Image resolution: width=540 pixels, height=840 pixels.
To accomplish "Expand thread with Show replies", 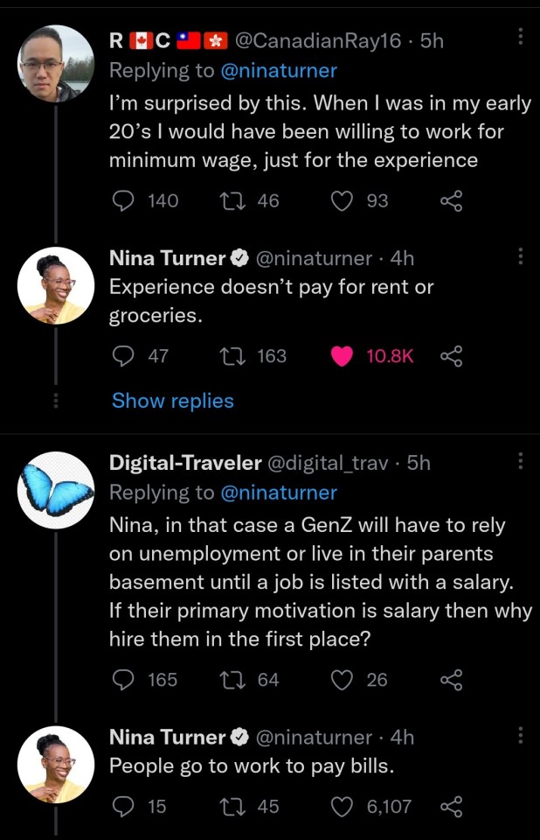I will coord(173,401).
